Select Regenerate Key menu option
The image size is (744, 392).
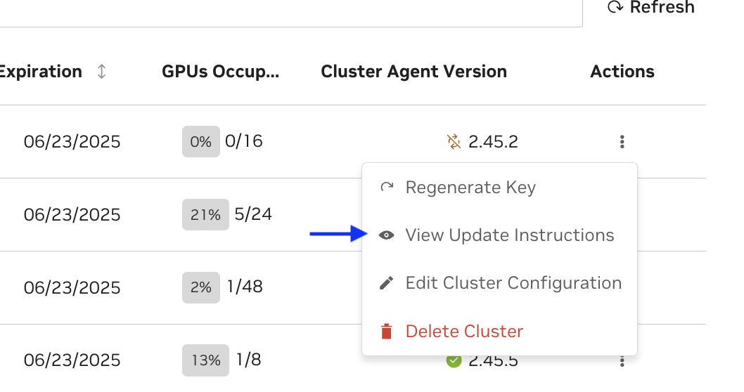tap(470, 188)
